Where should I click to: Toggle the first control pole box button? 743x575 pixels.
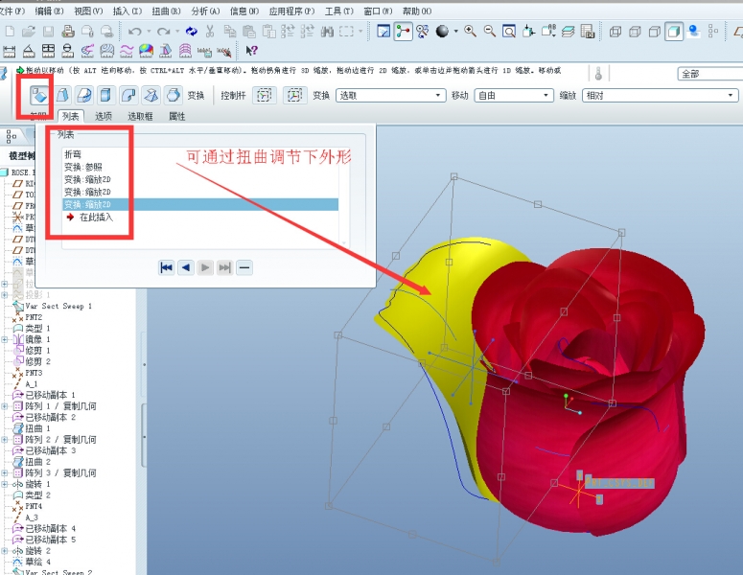click(x=265, y=95)
